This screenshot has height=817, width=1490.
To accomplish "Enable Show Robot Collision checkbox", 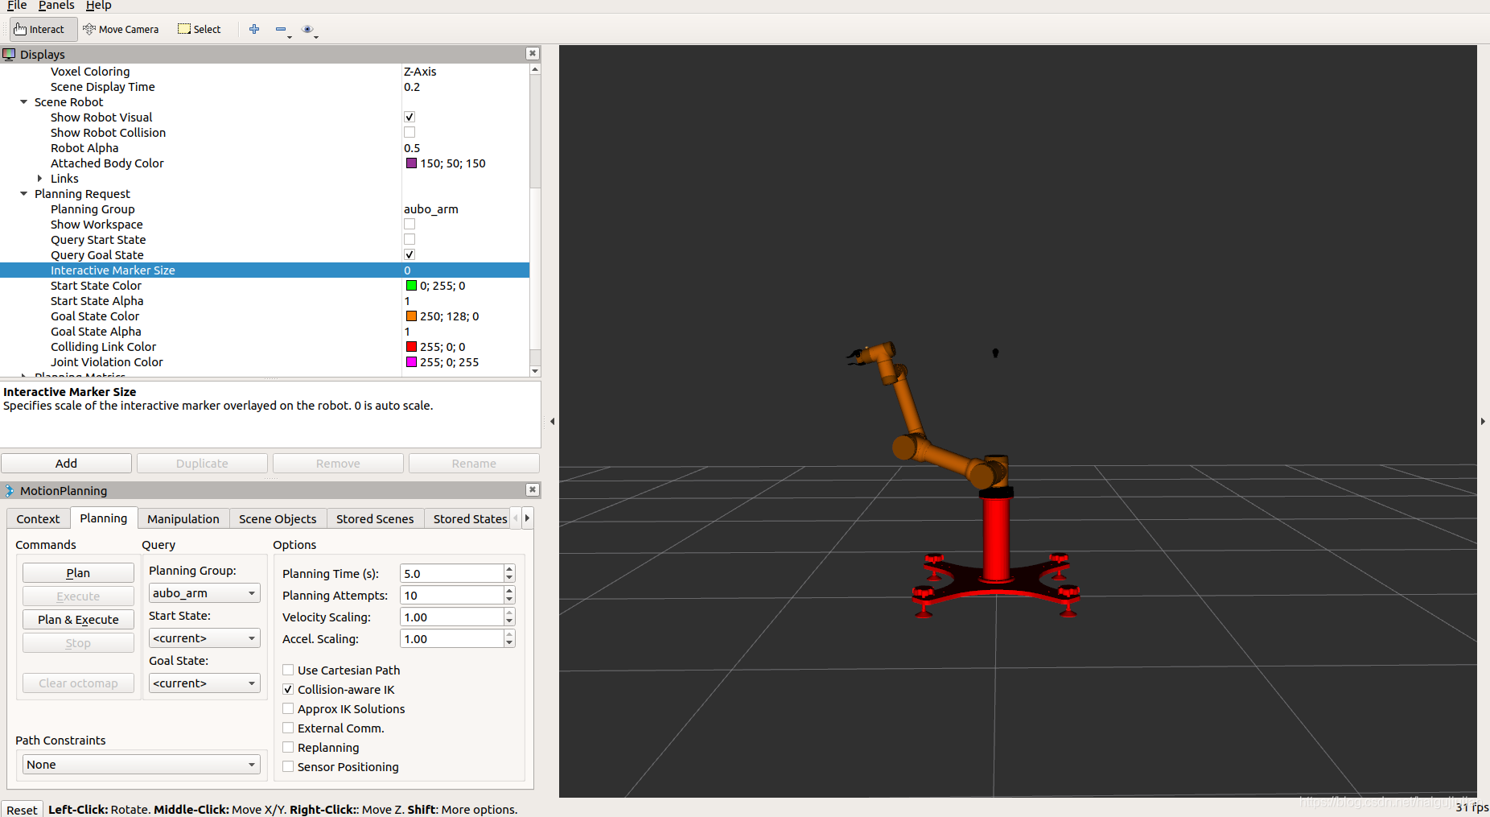I will point(410,133).
